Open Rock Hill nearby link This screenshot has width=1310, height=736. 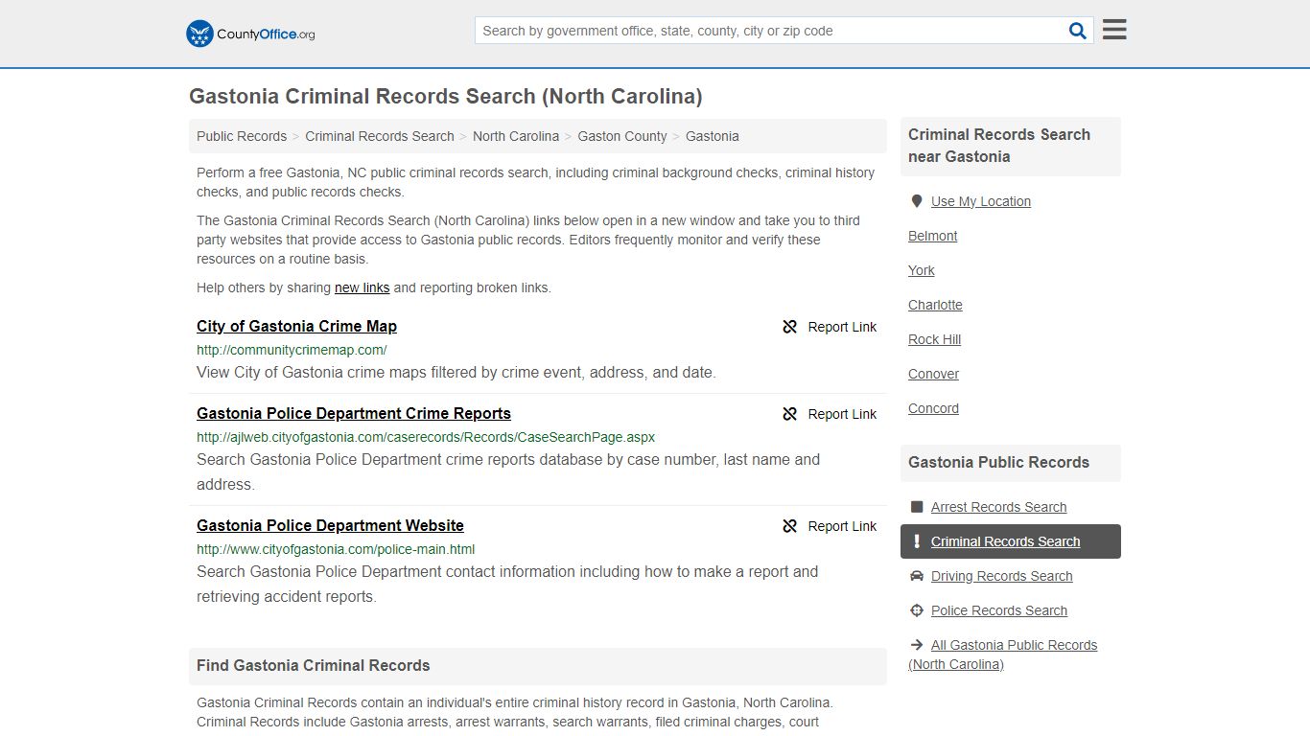tap(935, 339)
